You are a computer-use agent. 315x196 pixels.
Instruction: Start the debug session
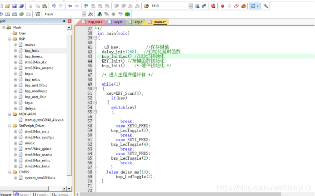pyautogui.click(x=213, y=6)
